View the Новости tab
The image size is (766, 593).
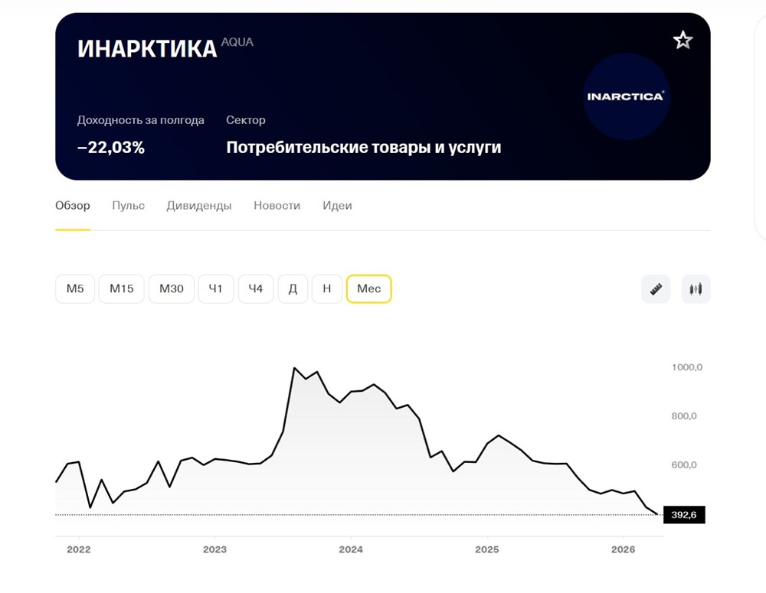(x=277, y=205)
